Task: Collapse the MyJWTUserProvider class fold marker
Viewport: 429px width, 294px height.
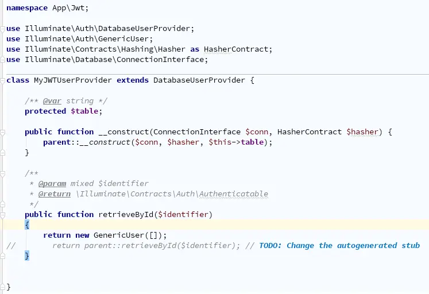Action: [3, 80]
